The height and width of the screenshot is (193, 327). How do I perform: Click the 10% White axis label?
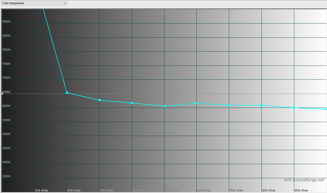pos(41,191)
